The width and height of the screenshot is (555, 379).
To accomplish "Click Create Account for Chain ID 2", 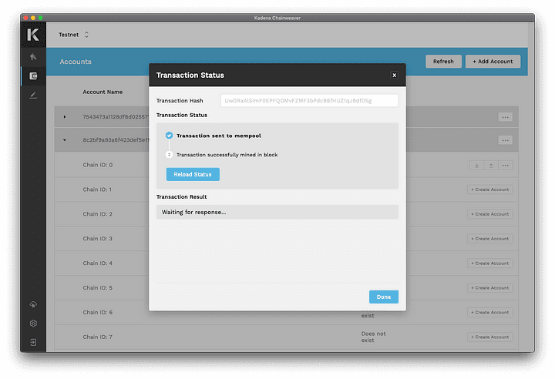I will pyautogui.click(x=490, y=214).
